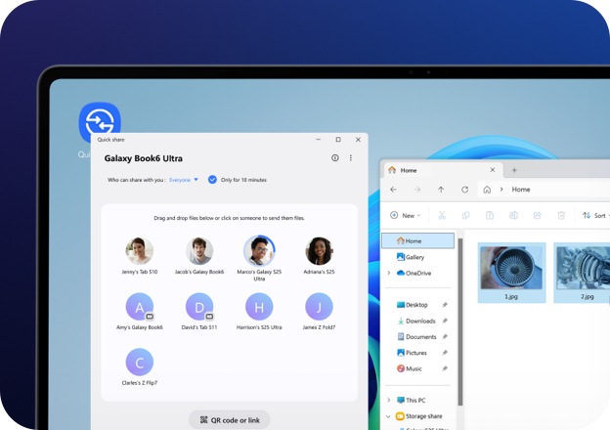Click the home icon in the address bar
This screenshot has height=430, width=610.
click(487, 190)
